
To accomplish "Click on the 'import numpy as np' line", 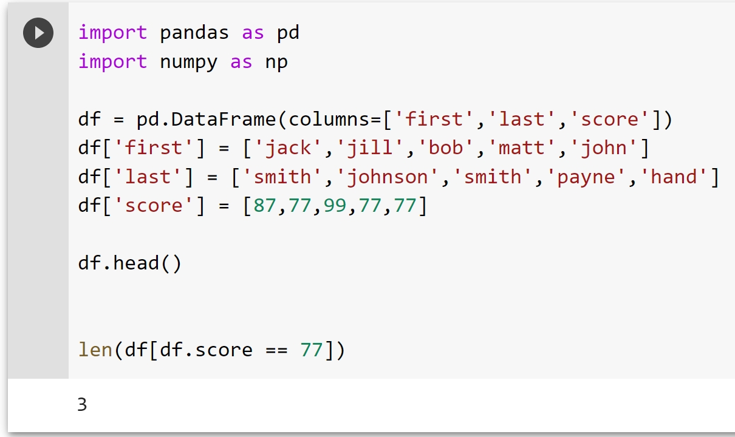I will click(x=183, y=61).
